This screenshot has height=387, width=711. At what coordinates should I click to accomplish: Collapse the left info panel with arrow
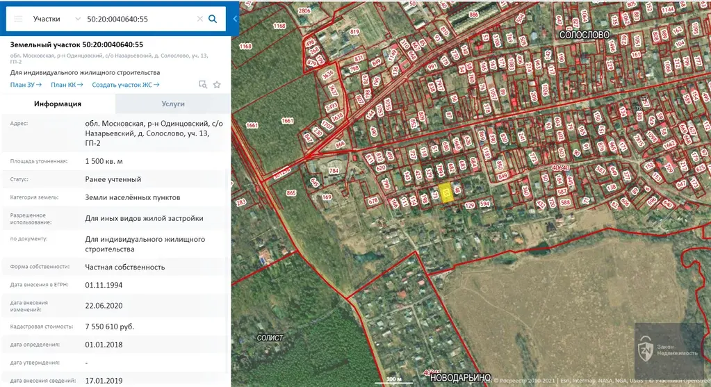point(235,19)
